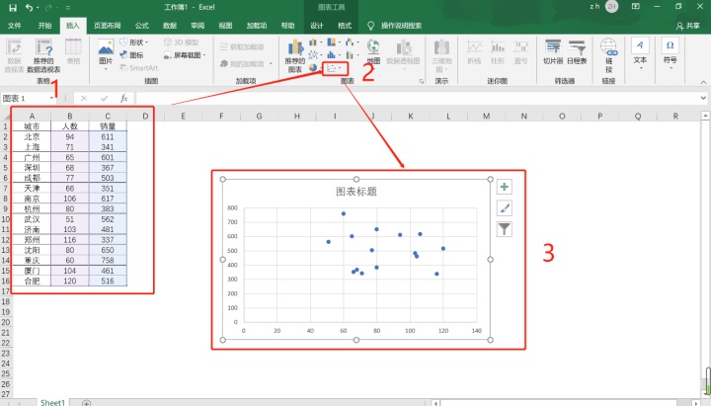Open the 屏幕截图 screenshot dropdown
Viewport: 711px width, 406px height.
(185, 55)
